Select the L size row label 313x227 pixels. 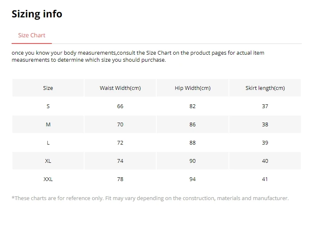(x=48, y=143)
